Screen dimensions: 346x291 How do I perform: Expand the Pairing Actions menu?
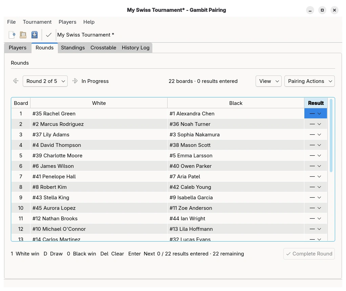pyautogui.click(x=309, y=81)
